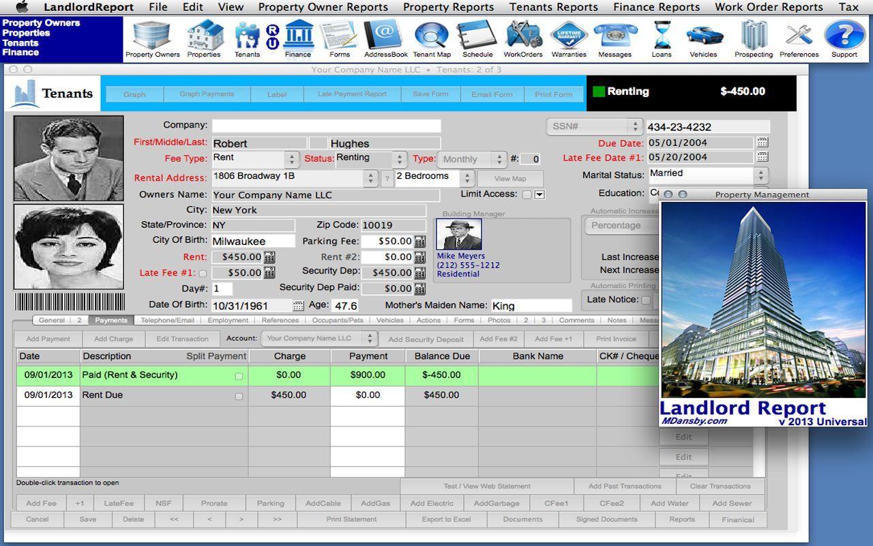Click the Mother's Maiden Name field
This screenshot has width=873, height=546.
click(531, 306)
